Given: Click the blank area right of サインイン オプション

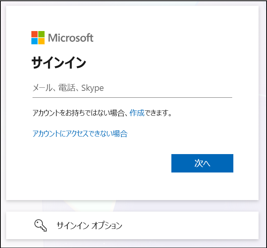Looking at the screenshot, I should click(191, 225).
